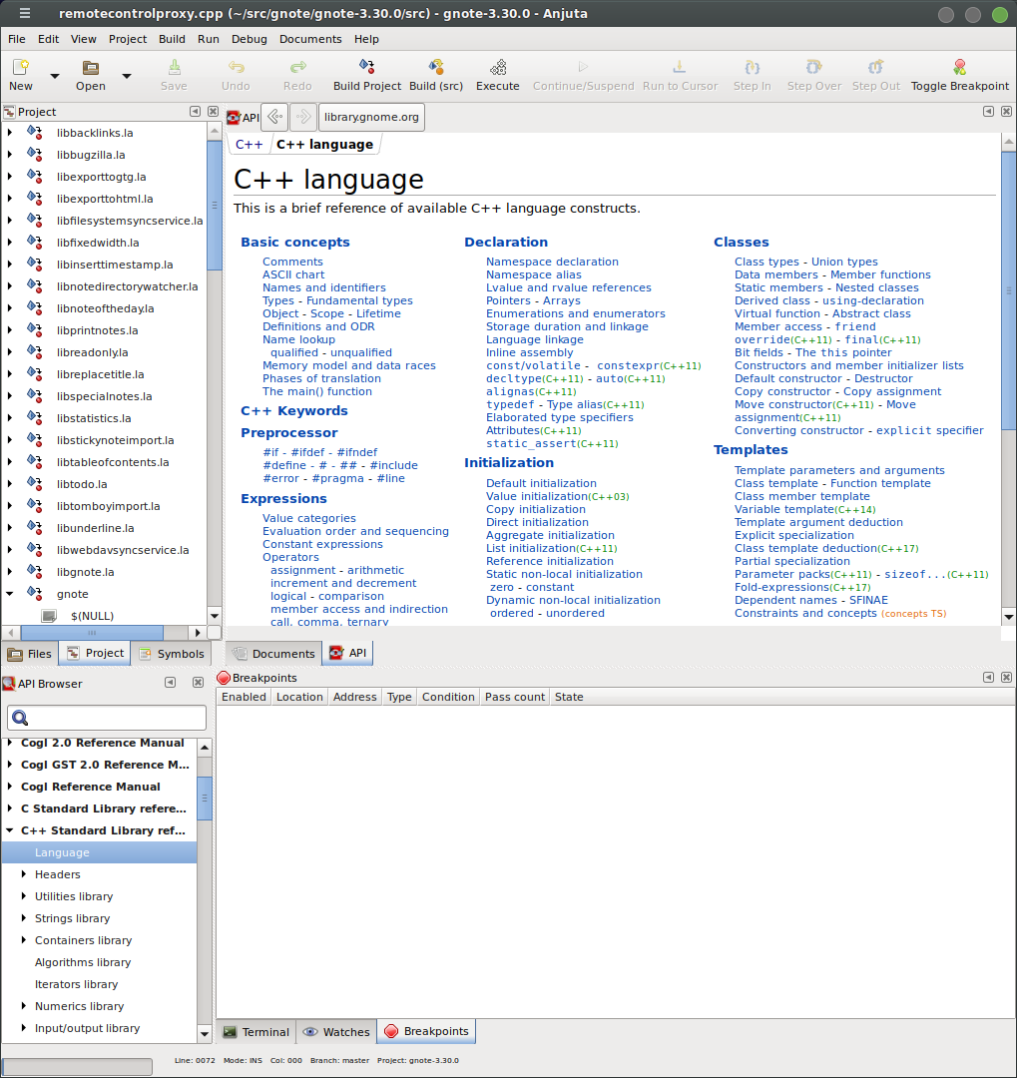Open the Namespace declaration link

click(552, 262)
